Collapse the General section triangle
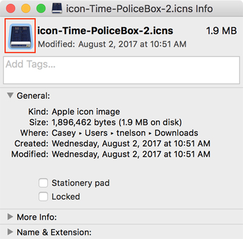The height and width of the screenshot is (239, 243). coord(10,95)
